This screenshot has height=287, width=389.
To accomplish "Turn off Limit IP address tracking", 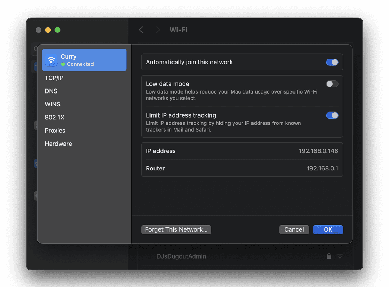I will pos(332,115).
